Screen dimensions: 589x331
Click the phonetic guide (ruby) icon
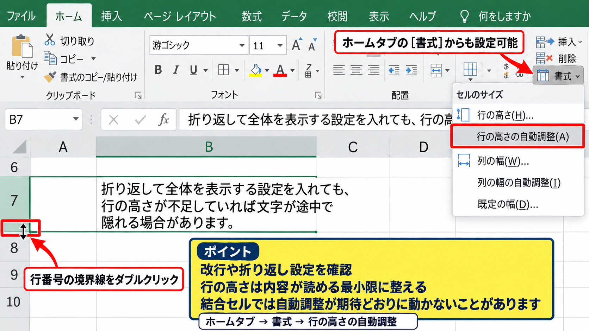pyautogui.click(x=308, y=70)
